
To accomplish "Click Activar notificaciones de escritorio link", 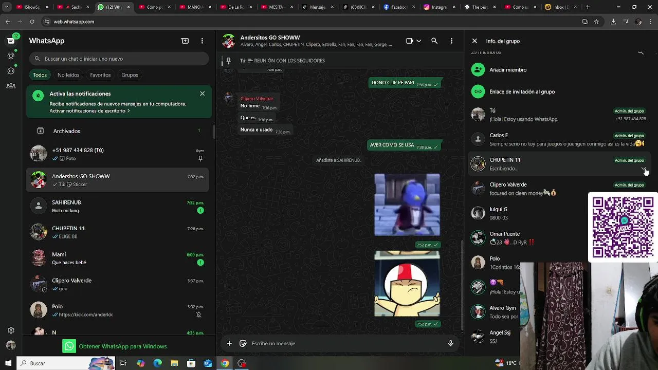I will (89, 111).
